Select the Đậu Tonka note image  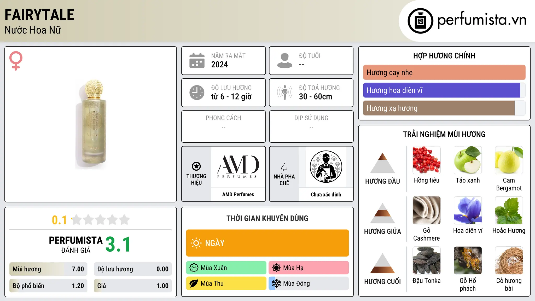pos(427,261)
